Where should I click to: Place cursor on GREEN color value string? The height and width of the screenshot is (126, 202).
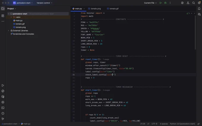(95, 28)
